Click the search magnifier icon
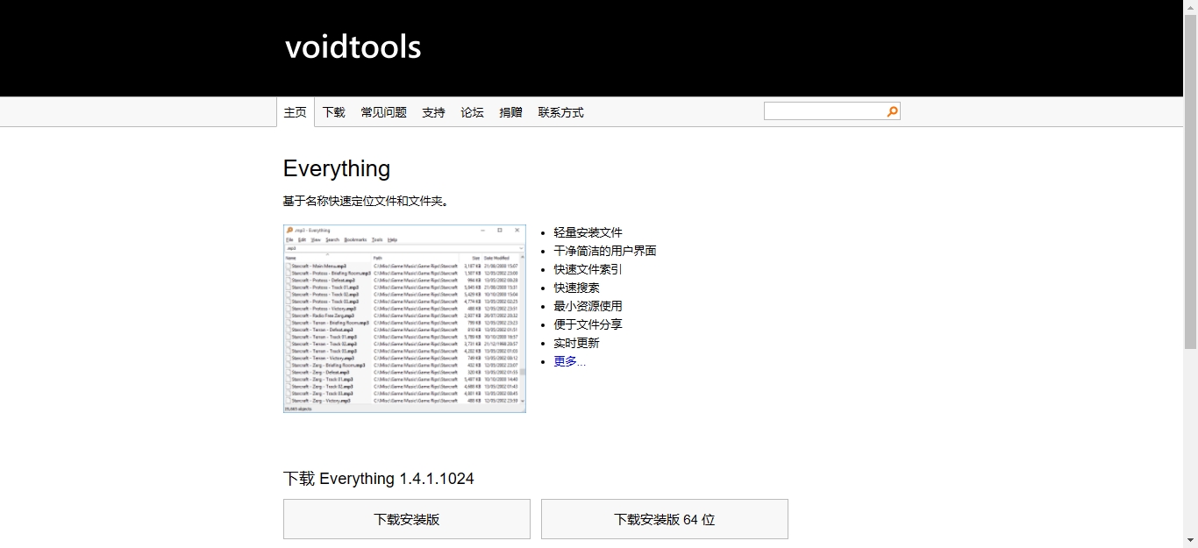The image size is (1198, 548). click(892, 111)
